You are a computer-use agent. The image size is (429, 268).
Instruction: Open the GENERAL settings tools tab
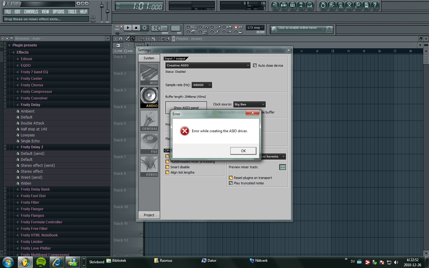tap(149, 121)
